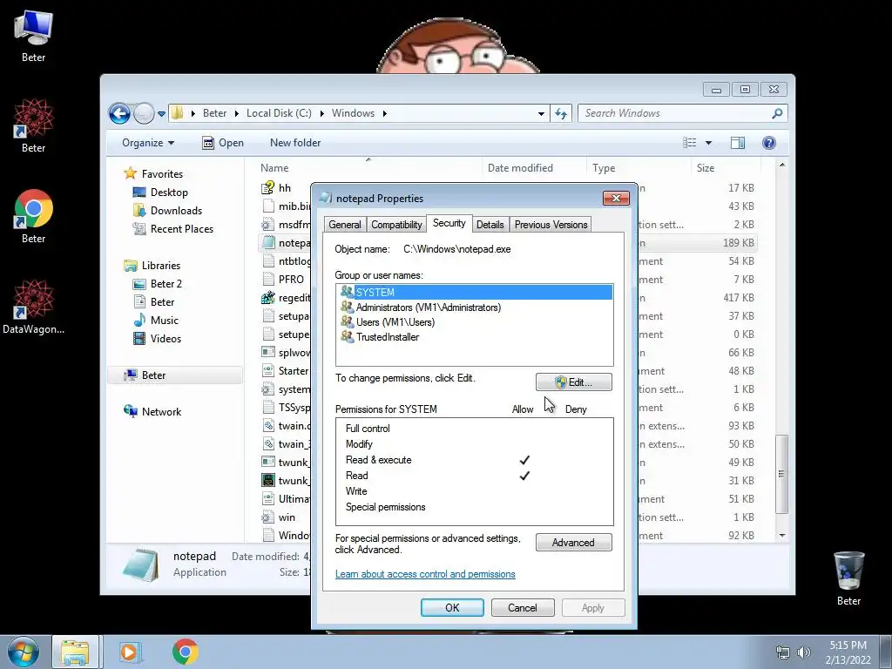892x669 pixels.
Task: Click the Special permissions row
Action: click(x=474, y=507)
